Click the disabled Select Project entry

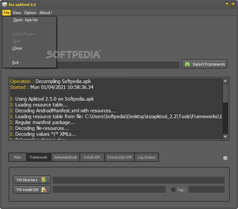[x=29, y=34]
